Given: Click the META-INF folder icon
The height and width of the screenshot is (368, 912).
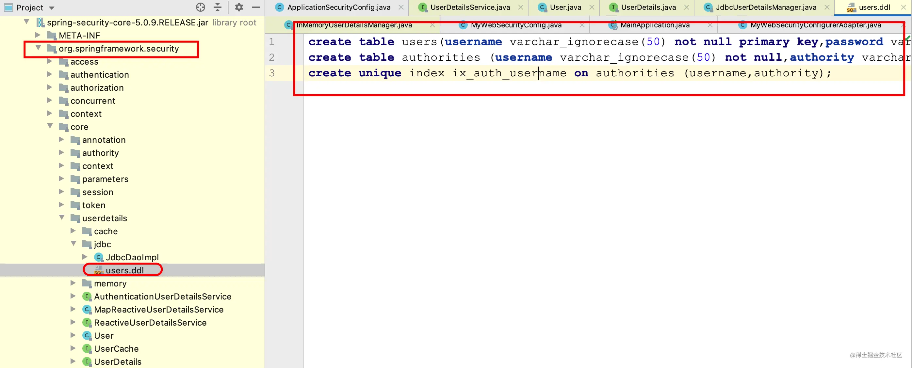Looking at the screenshot, I should point(52,35).
